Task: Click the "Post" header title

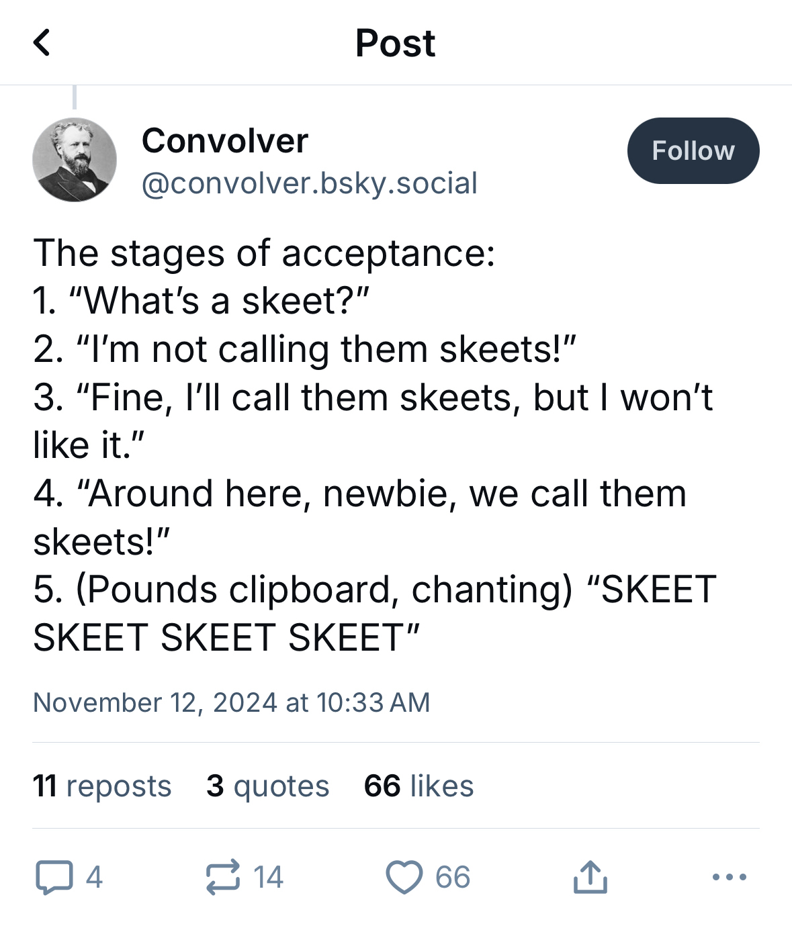Action: (396, 44)
